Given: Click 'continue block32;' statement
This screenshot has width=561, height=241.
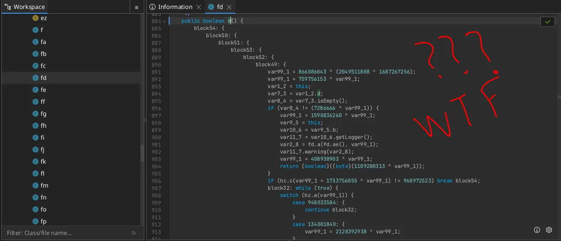Looking at the screenshot, I should click(331, 210).
